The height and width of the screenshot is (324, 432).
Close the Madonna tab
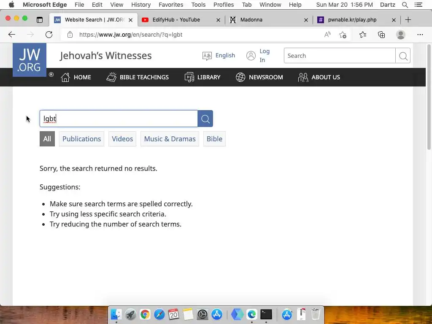tap(306, 20)
